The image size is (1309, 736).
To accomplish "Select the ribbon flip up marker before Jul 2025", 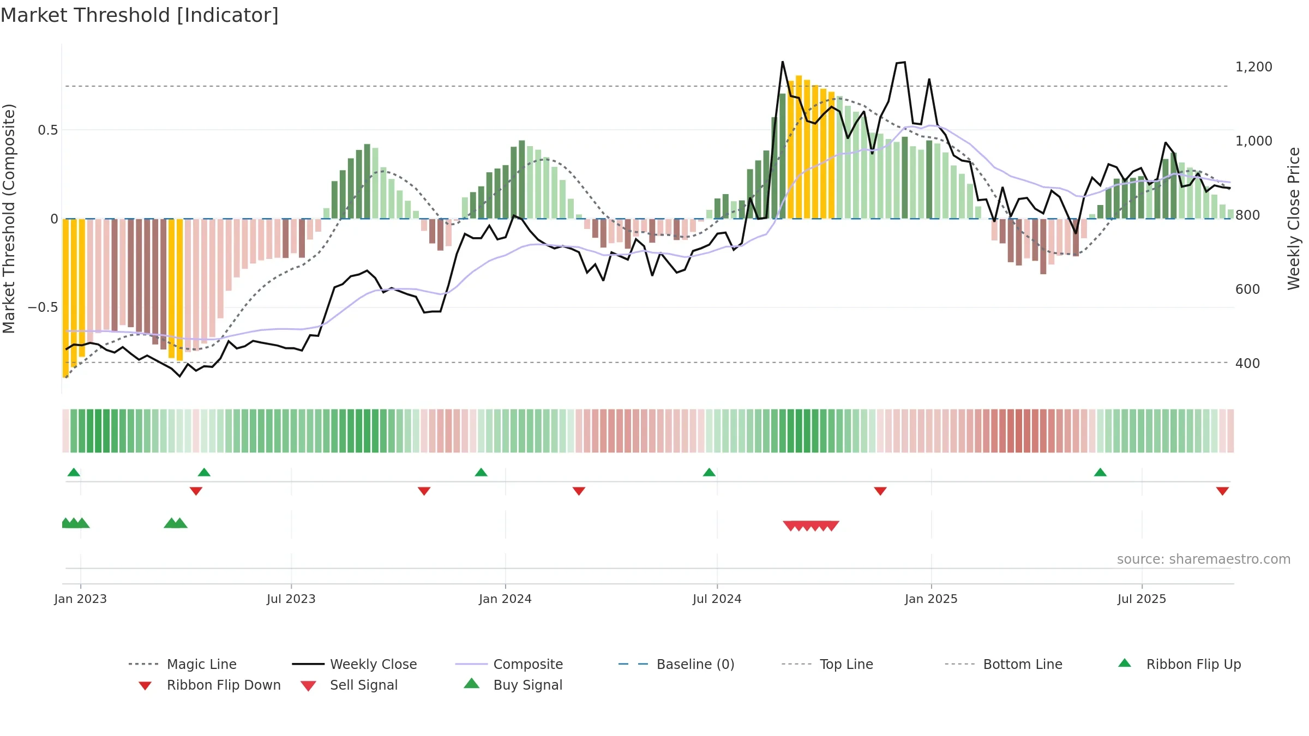I will (1100, 472).
